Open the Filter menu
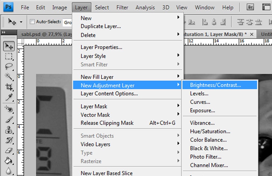 point(122,8)
